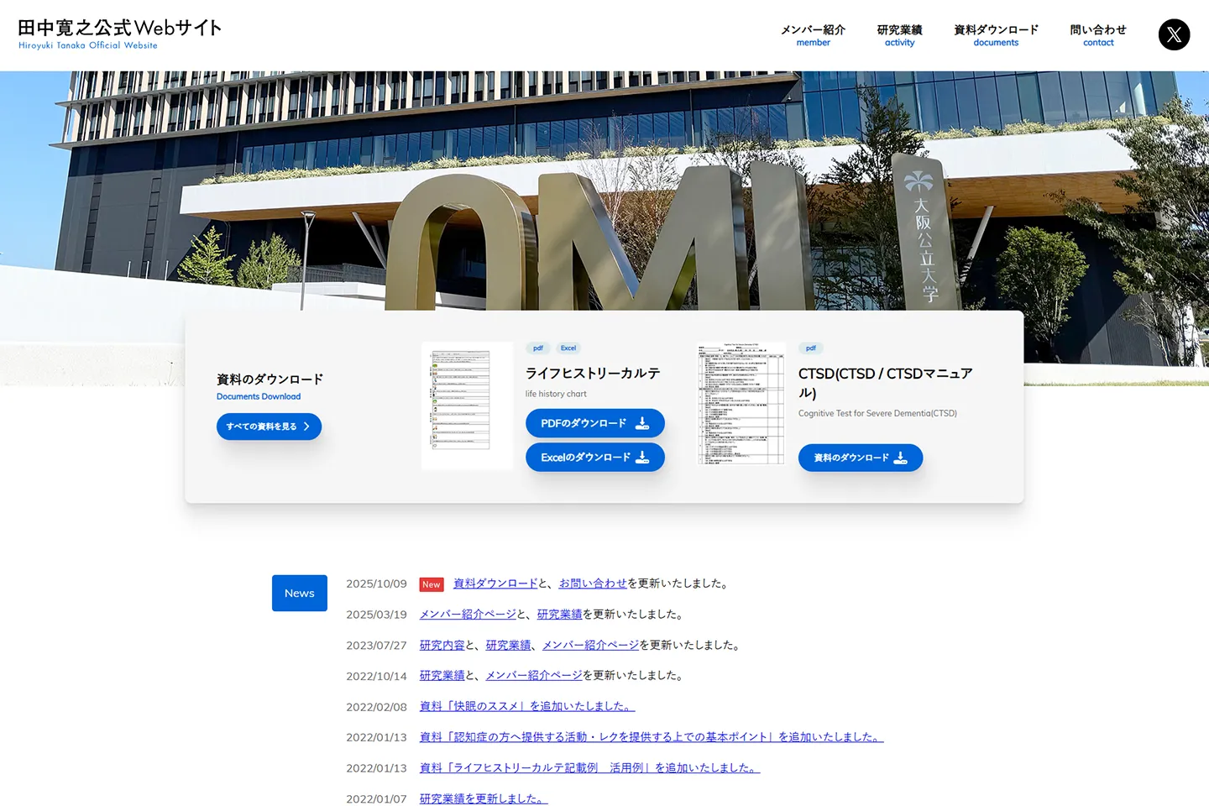Viewport: 1209px width, 806px height.
Task: Click the life history chart subtitle
Action: click(556, 394)
